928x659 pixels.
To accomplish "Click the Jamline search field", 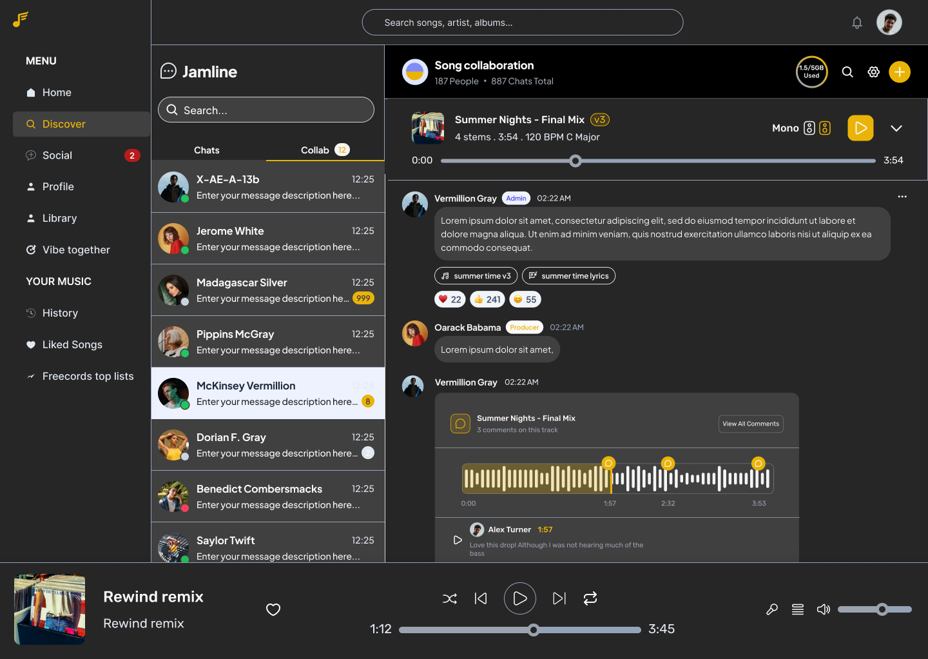I will 266,110.
